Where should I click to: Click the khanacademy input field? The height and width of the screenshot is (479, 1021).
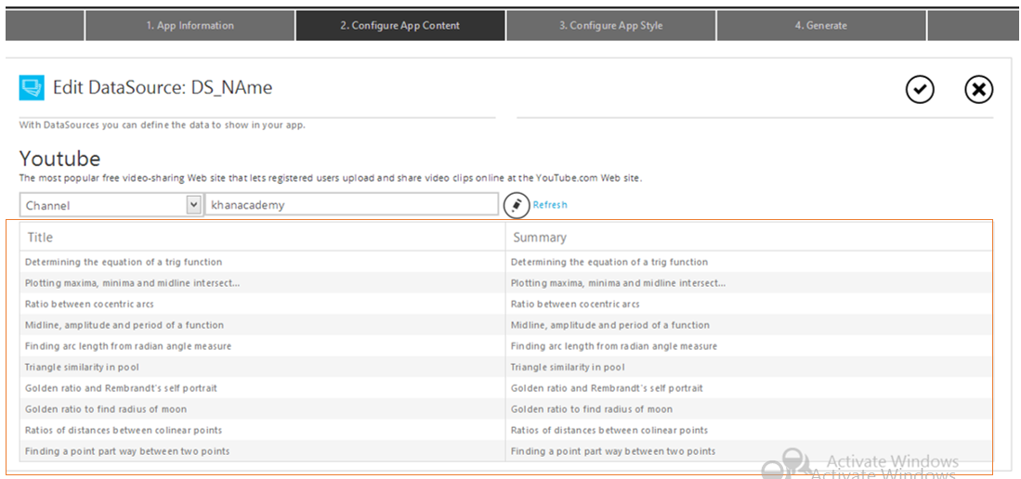click(351, 205)
